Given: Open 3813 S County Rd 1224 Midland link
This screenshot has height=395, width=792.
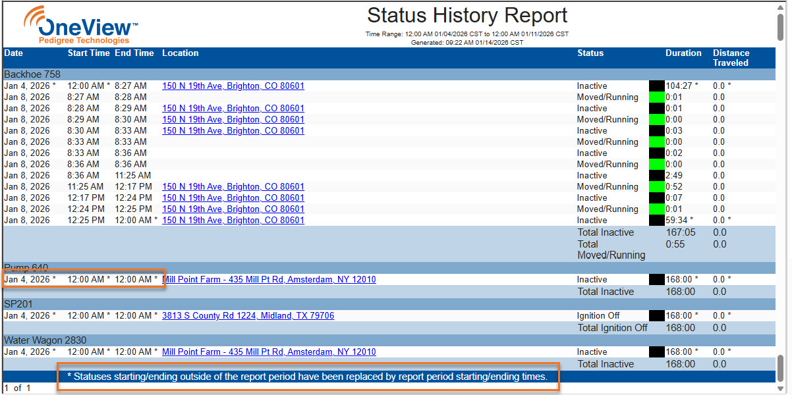Looking at the screenshot, I should (x=248, y=316).
